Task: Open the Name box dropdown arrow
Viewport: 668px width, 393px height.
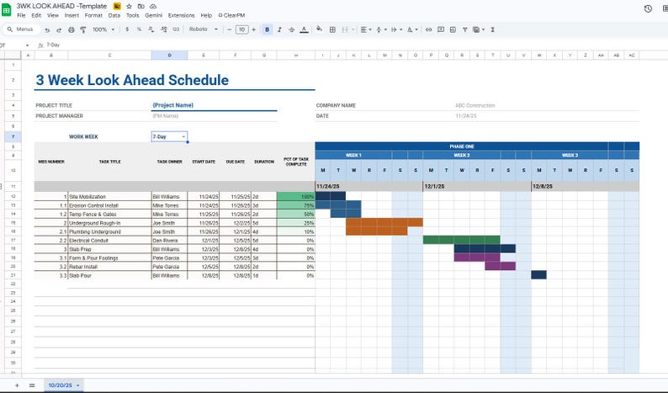Action: pos(27,45)
